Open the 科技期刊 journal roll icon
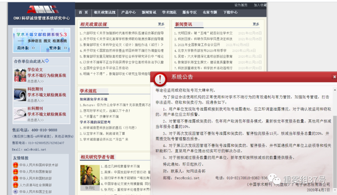Screen dimensions: 337x195 point(20,95)
